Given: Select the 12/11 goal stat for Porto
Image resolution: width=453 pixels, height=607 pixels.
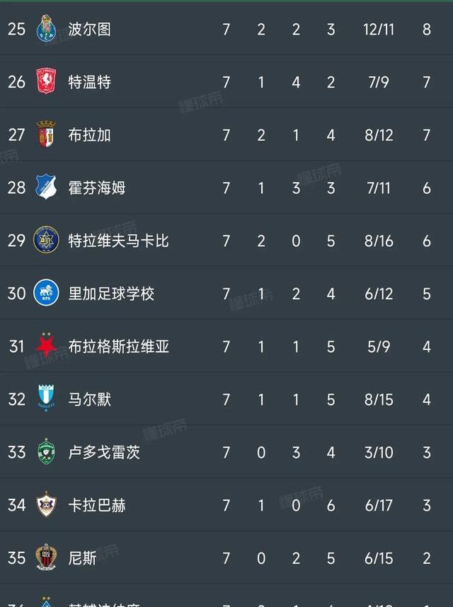Looking at the screenshot, I should [x=379, y=29].
